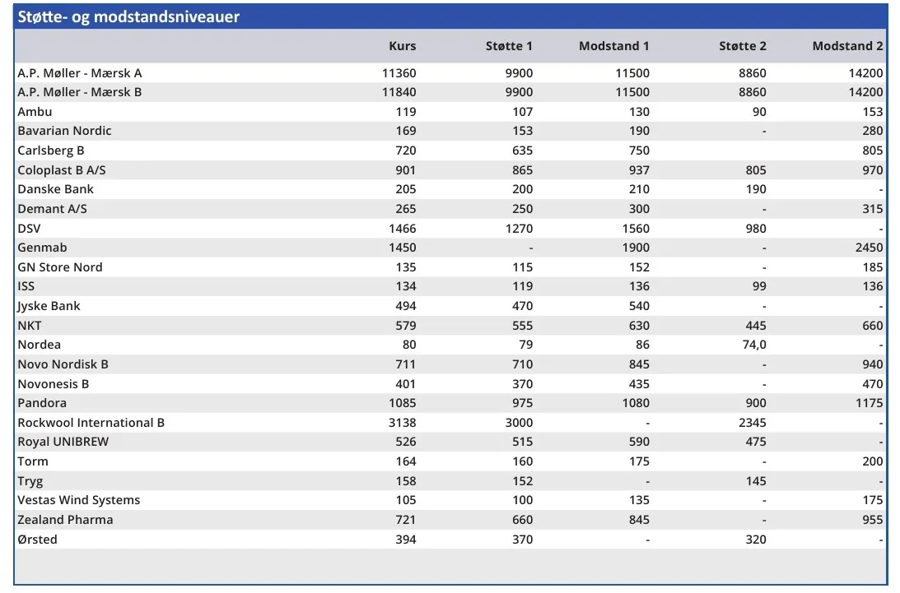Select the Novo Nordisk B row label

point(63,364)
